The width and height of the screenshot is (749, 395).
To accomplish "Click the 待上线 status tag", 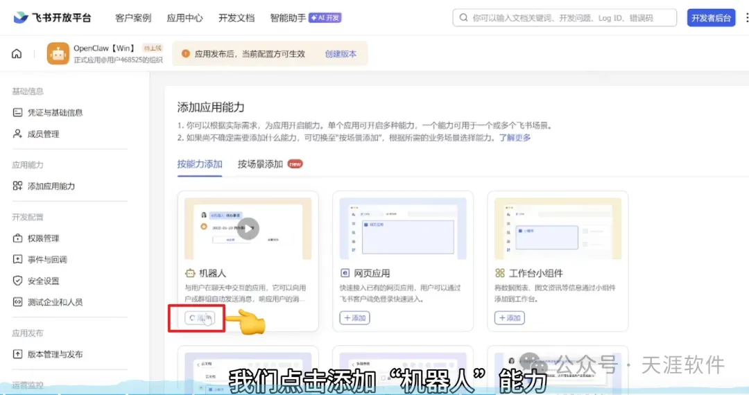I will point(153,49).
